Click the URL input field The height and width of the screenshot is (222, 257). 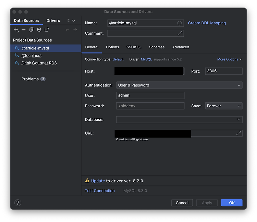(x=178, y=133)
